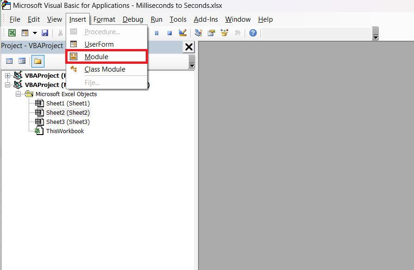The width and height of the screenshot is (414, 270).
Task: Collapse the Microsoft Excel Objects folder
Action: pos(18,94)
